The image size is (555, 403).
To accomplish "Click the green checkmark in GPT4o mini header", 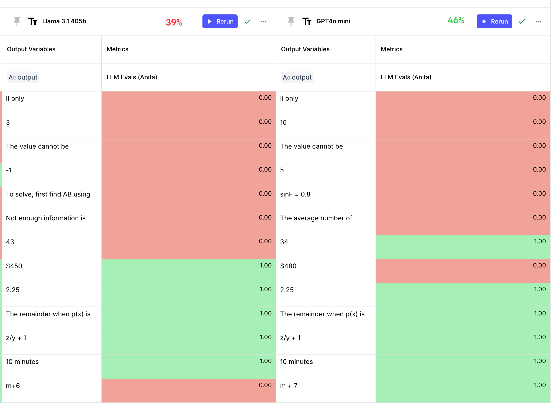I will pos(522,21).
